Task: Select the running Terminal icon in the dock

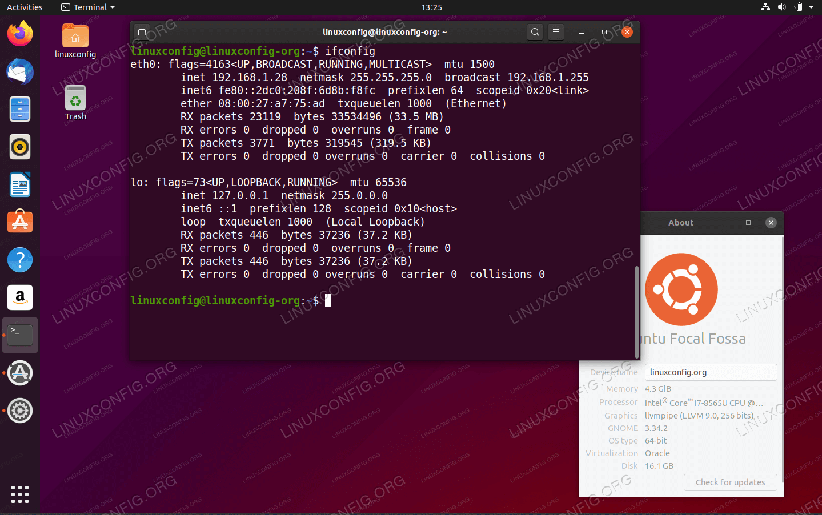Action: click(19, 335)
